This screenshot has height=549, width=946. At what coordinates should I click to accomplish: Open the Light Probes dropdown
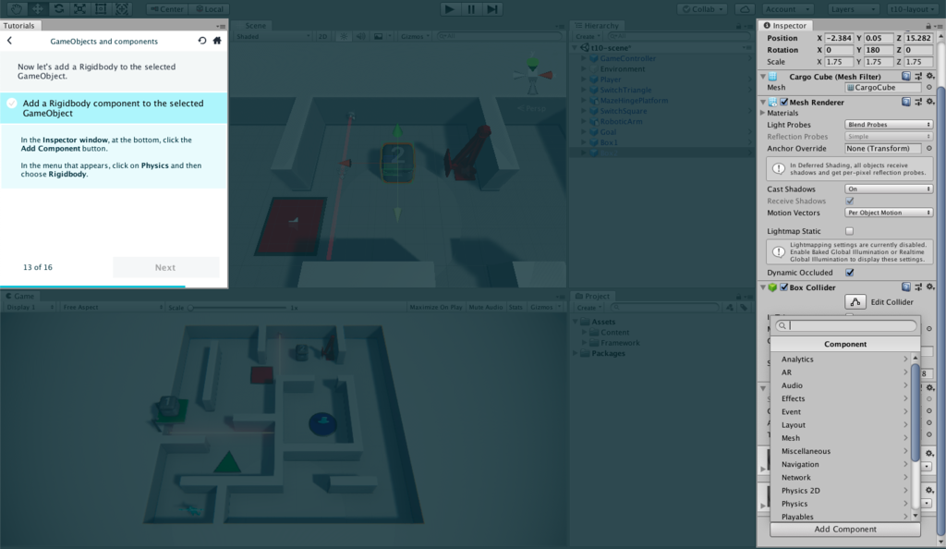coord(888,125)
